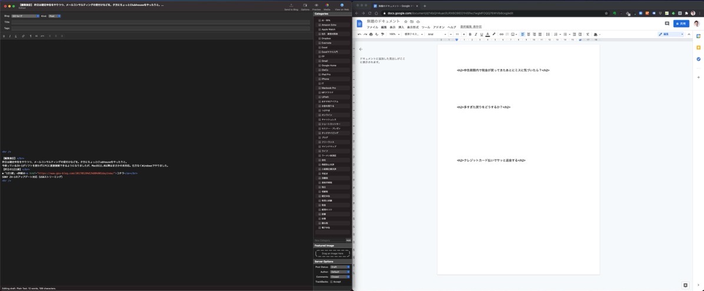Open the Explore button at Docs bottom right
The height and width of the screenshot is (291, 704).
click(x=685, y=285)
